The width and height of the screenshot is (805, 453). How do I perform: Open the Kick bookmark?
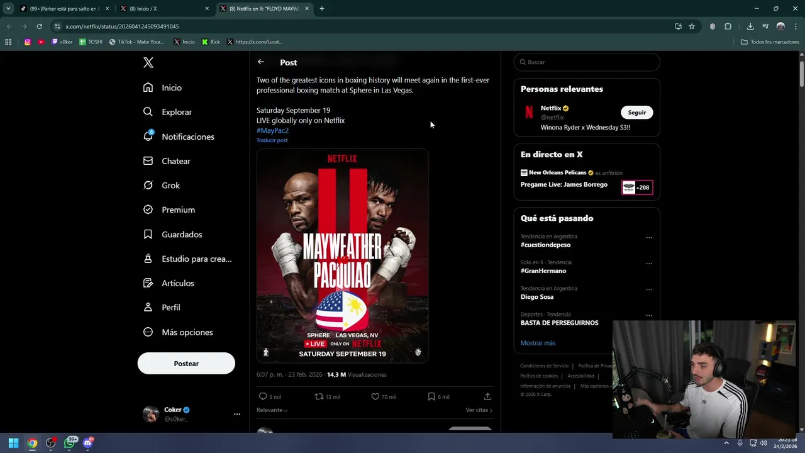(211, 42)
